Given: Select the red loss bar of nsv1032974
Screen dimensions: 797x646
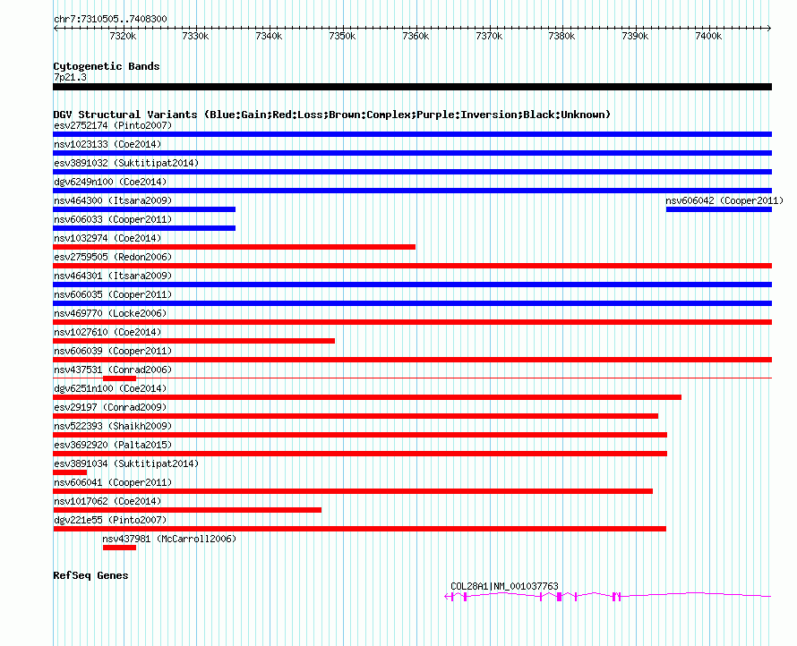Looking at the screenshot, I should [x=235, y=247].
